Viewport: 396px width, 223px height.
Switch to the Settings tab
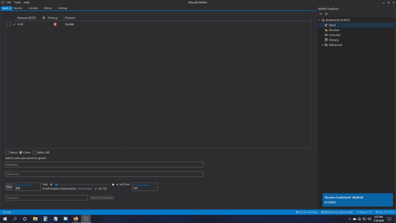tap(62, 8)
